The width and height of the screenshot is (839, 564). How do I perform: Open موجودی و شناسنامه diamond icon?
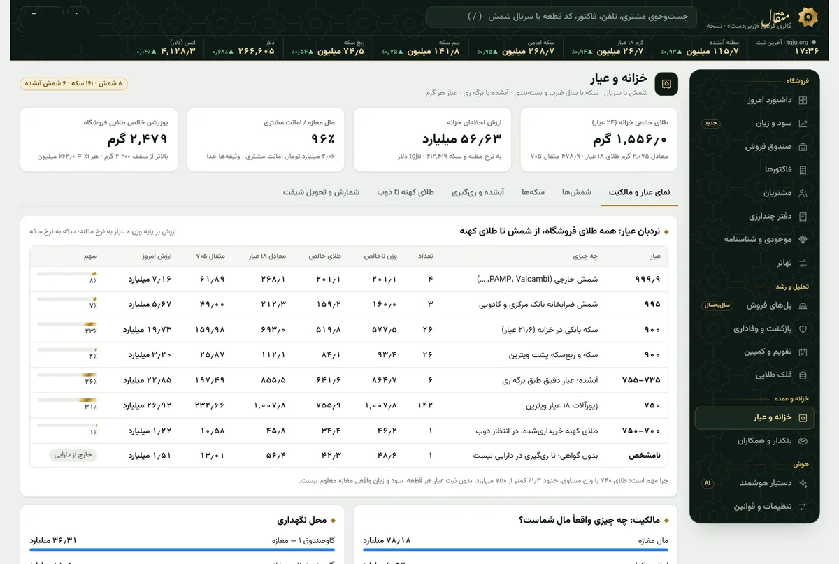[803, 240]
